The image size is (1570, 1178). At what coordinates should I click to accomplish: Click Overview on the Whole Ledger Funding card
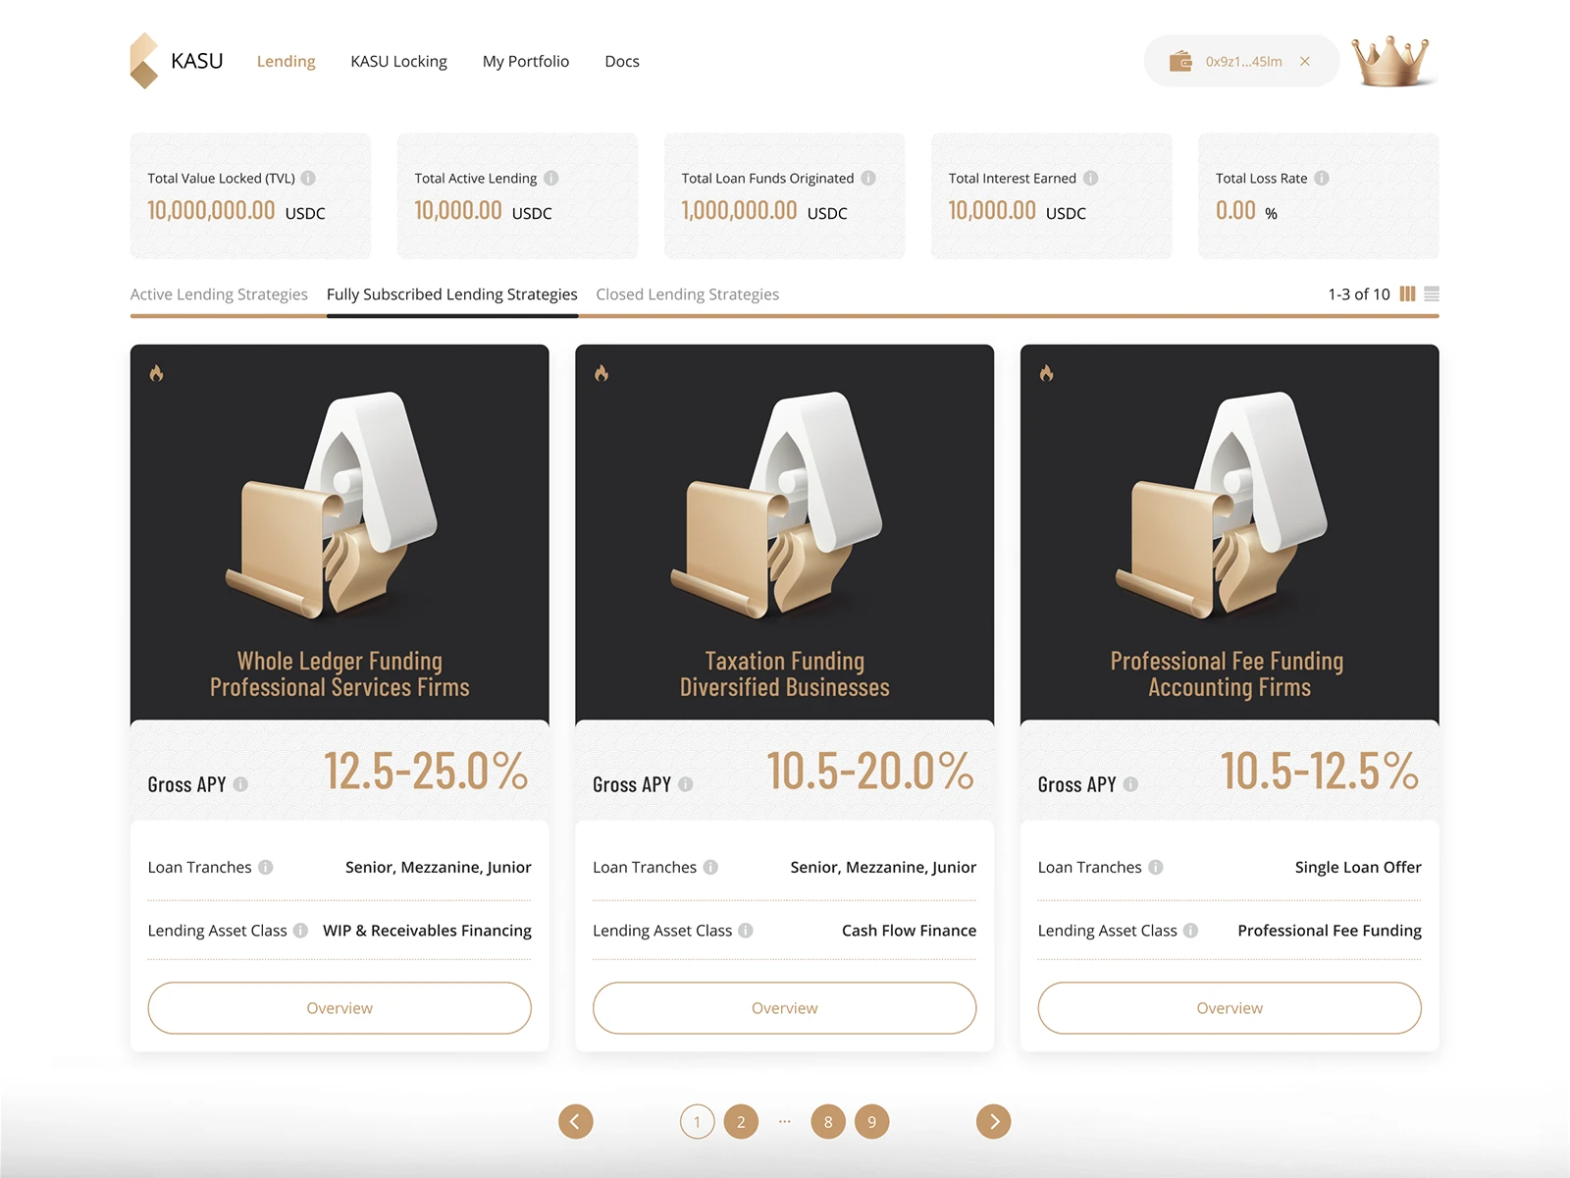pos(340,1008)
